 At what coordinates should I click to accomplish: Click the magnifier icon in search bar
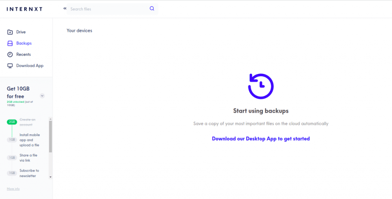click(152, 9)
